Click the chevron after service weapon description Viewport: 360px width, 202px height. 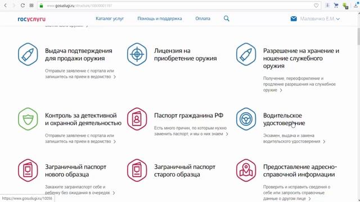pos(281,90)
